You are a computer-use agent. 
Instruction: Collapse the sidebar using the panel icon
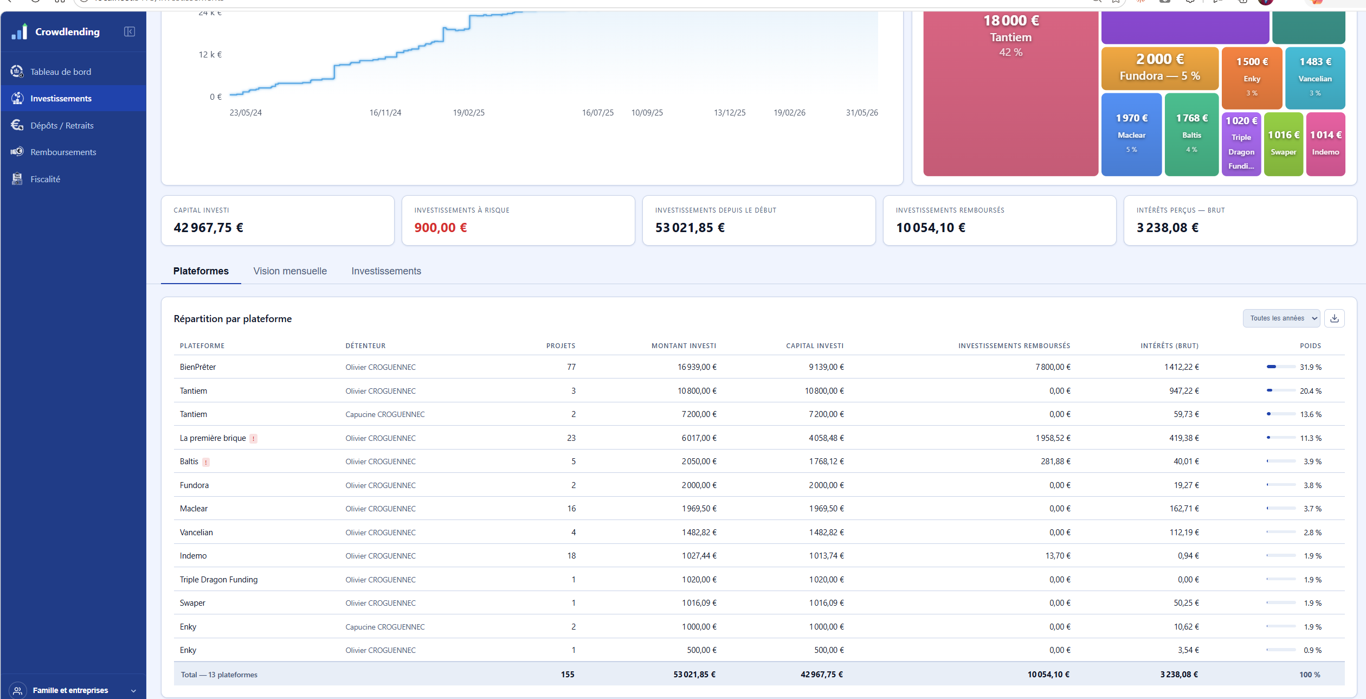[x=130, y=31]
